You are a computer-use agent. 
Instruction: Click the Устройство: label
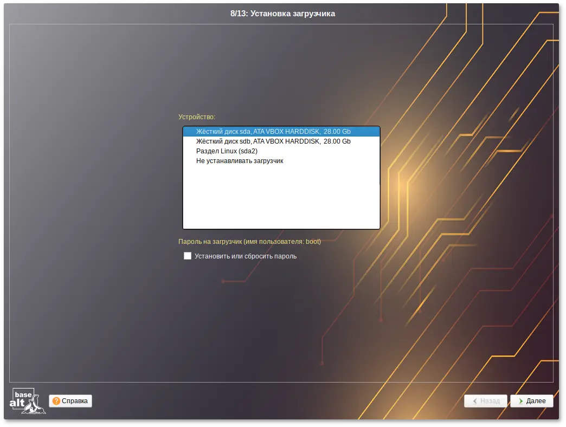[197, 117]
